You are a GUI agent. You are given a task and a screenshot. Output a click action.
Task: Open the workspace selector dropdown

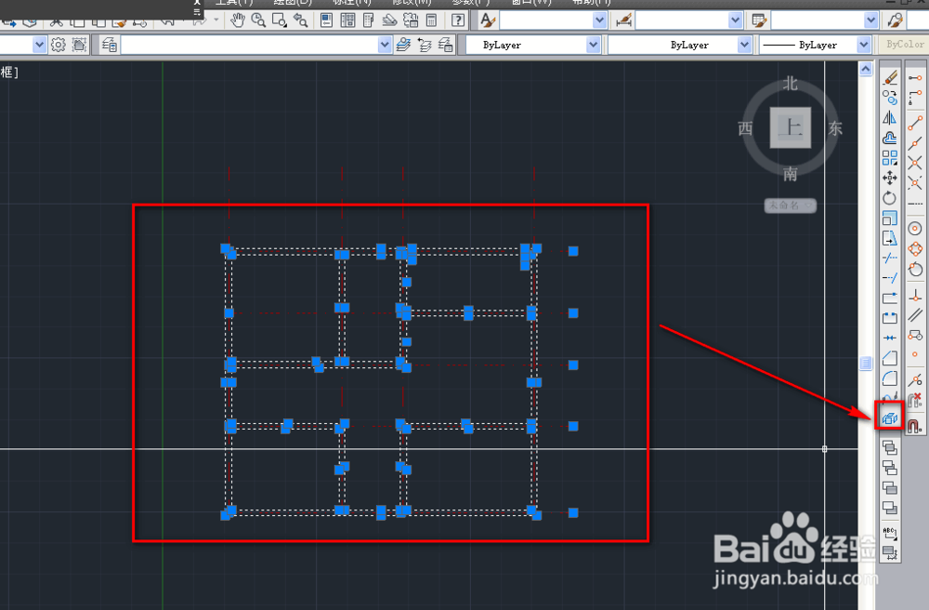pos(39,45)
